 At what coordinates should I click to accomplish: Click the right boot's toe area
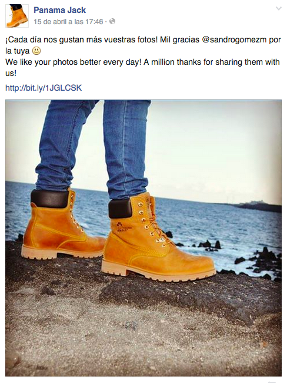(x=195, y=263)
